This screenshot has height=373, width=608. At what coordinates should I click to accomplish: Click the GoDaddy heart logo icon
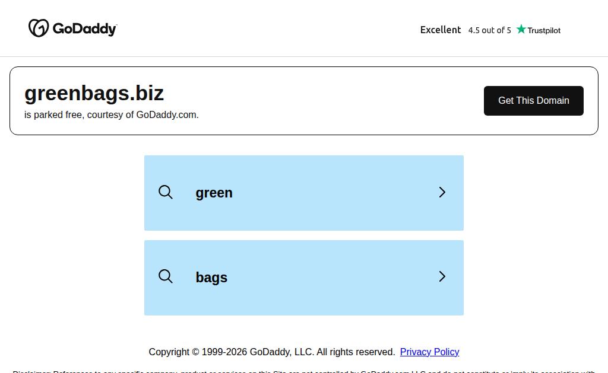(39, 28)
